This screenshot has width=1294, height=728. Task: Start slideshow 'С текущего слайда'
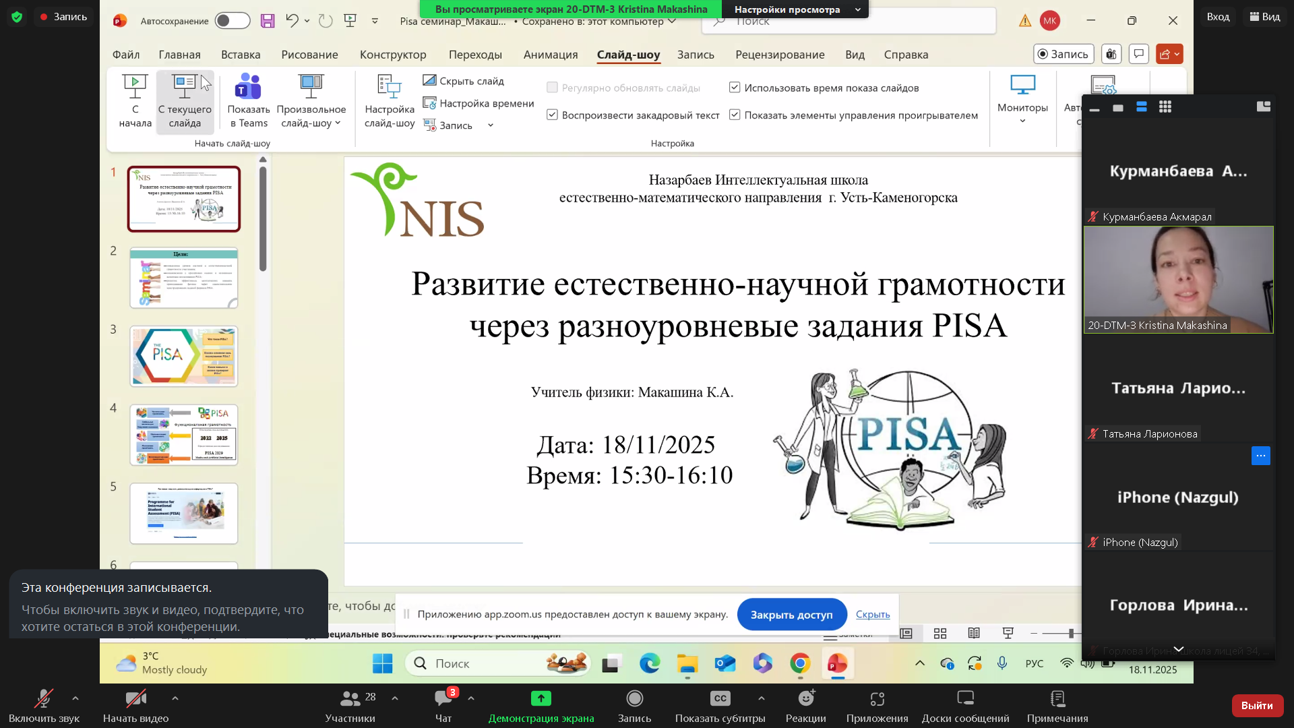185,101
